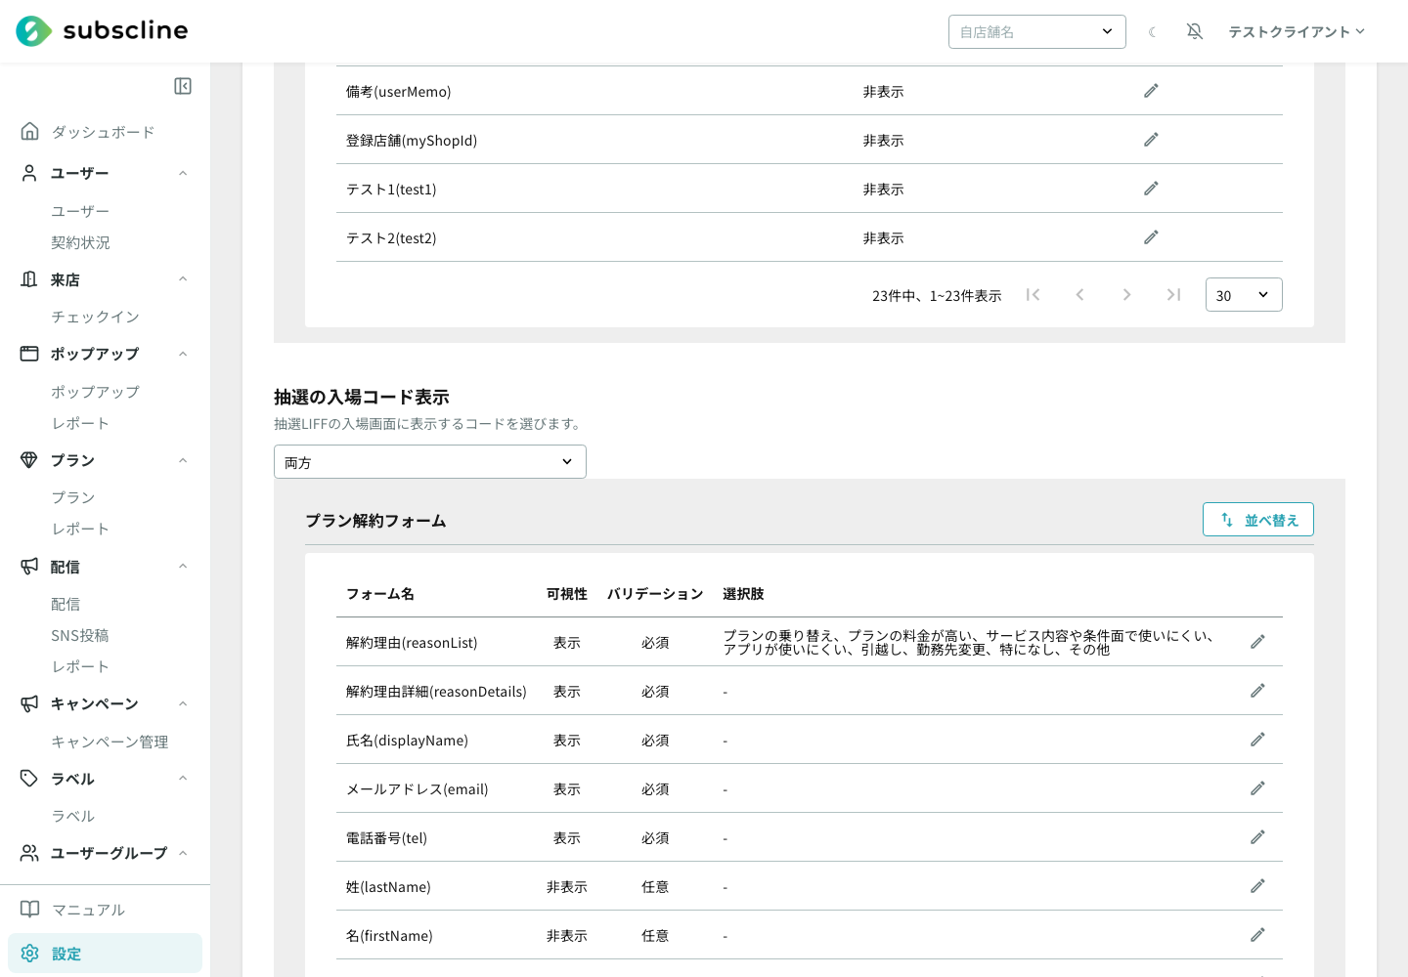Image resolution: width=1408 pixels, height=977 pixels.
Task: Click the ユーザーグループ people icon
Action: tap(29, 853)
